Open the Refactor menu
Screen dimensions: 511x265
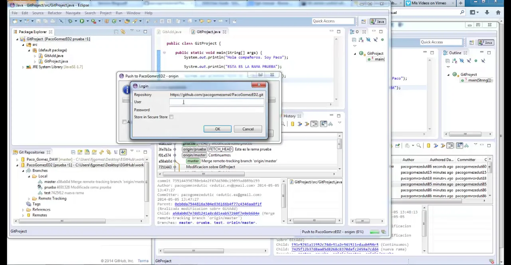(x=54, y=13)
